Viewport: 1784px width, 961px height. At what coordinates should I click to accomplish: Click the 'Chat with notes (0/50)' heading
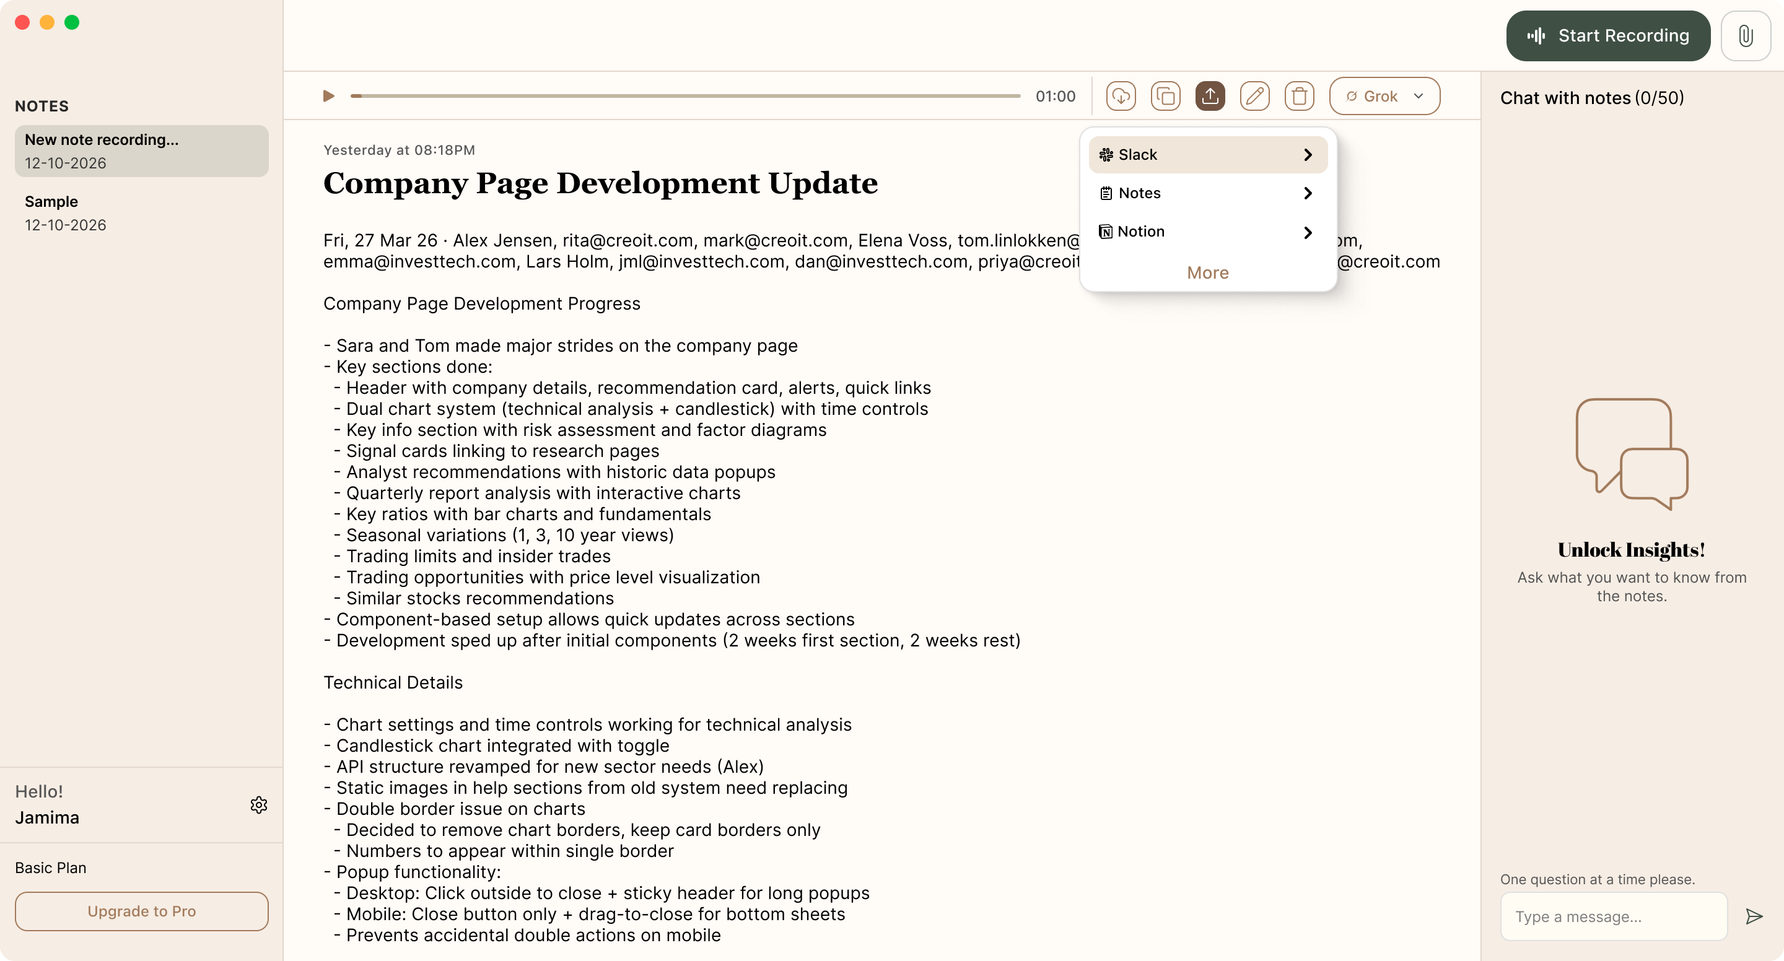[1591, 98]
